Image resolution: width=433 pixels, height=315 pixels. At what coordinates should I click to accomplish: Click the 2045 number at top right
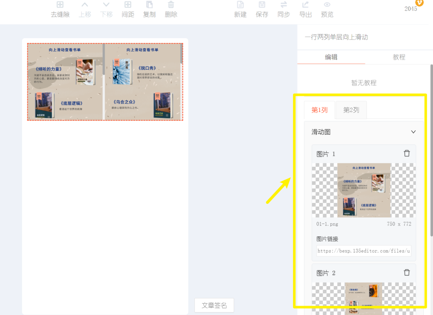click(x=411, y=9)
